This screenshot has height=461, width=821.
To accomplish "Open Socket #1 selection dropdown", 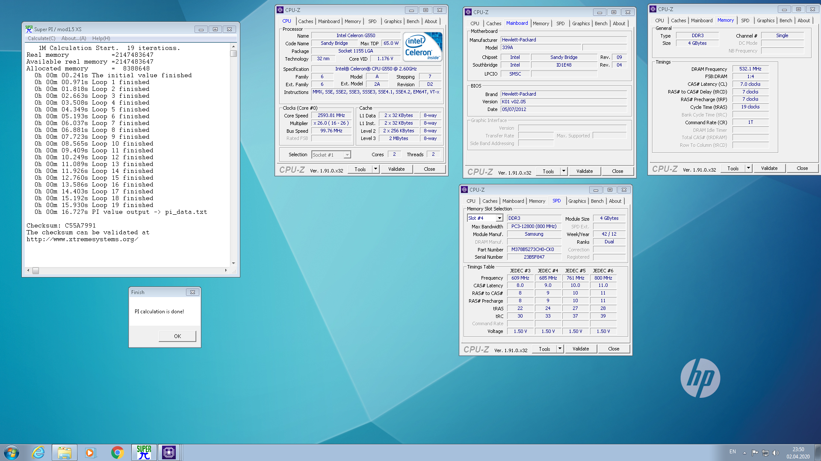I will [x=347, y=155].
